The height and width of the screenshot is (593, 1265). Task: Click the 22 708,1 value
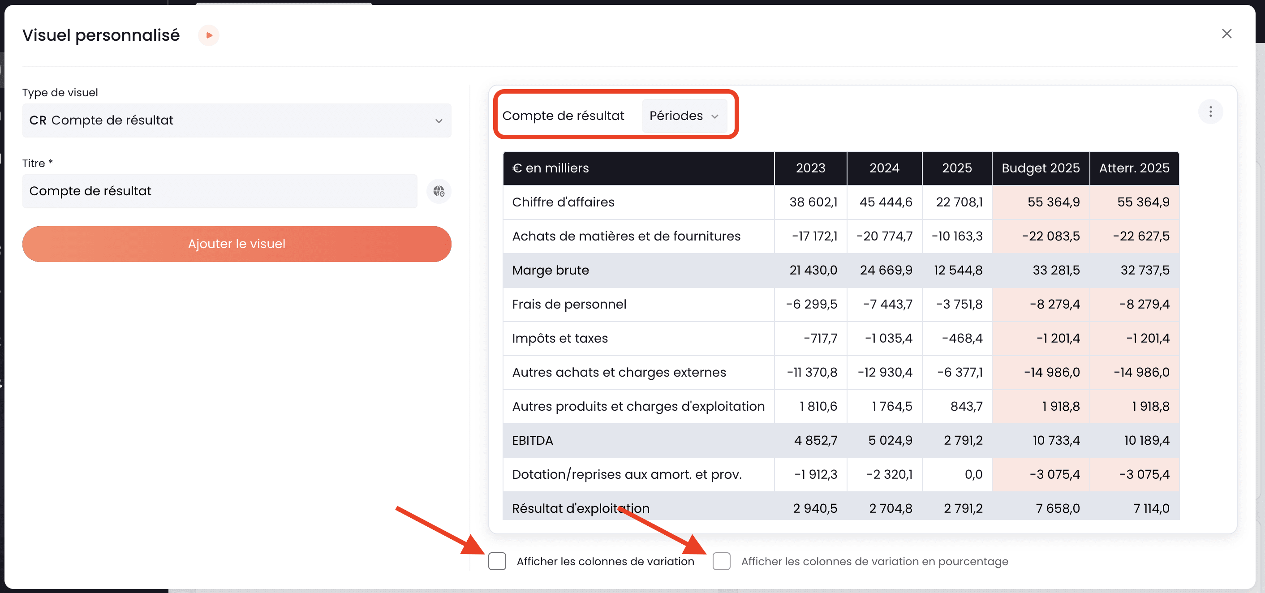959,202
